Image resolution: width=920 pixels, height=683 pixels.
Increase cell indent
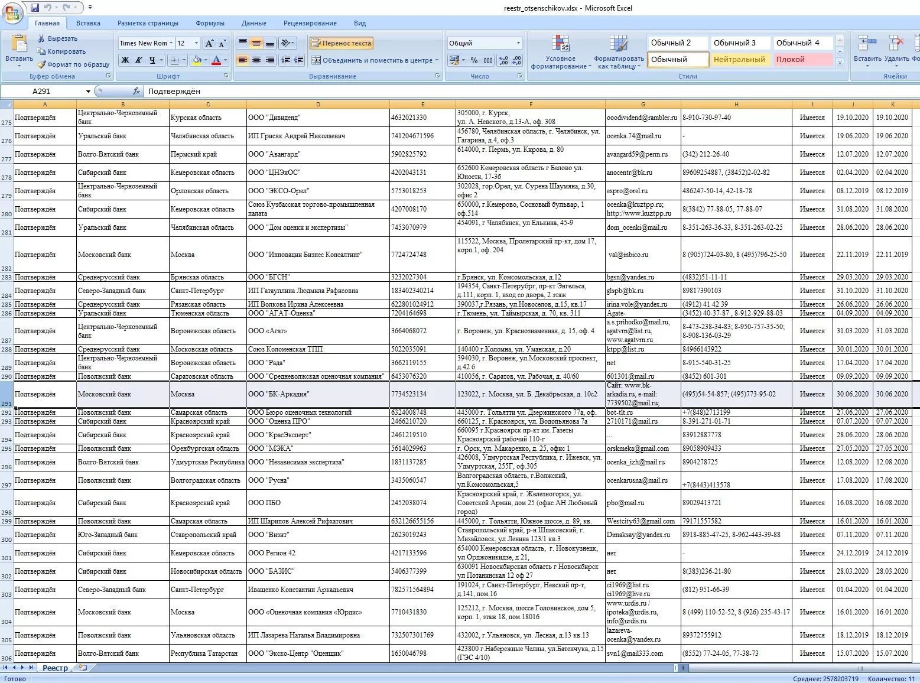tap(299, 60)
